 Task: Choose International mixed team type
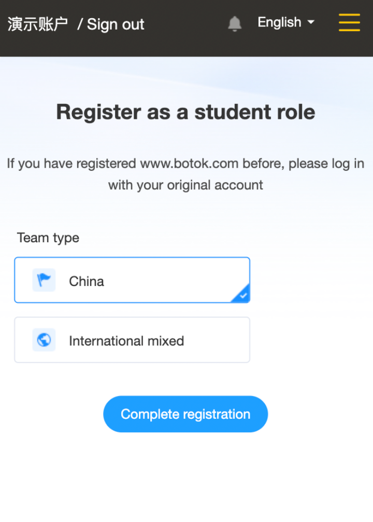coord(132,340)
